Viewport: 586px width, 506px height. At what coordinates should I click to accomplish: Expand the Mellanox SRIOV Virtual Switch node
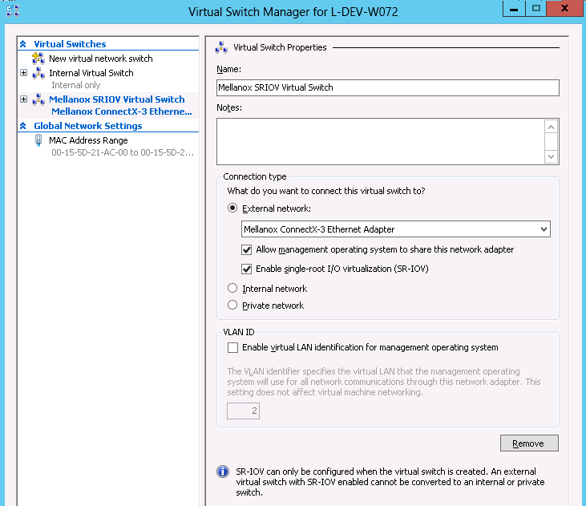click(23, 99)
